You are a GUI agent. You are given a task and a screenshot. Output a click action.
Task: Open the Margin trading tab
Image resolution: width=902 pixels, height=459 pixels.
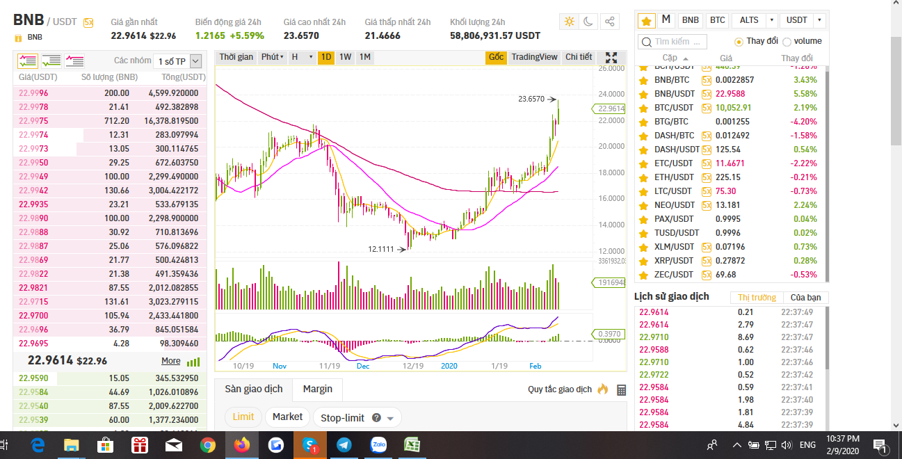[318, 389]
